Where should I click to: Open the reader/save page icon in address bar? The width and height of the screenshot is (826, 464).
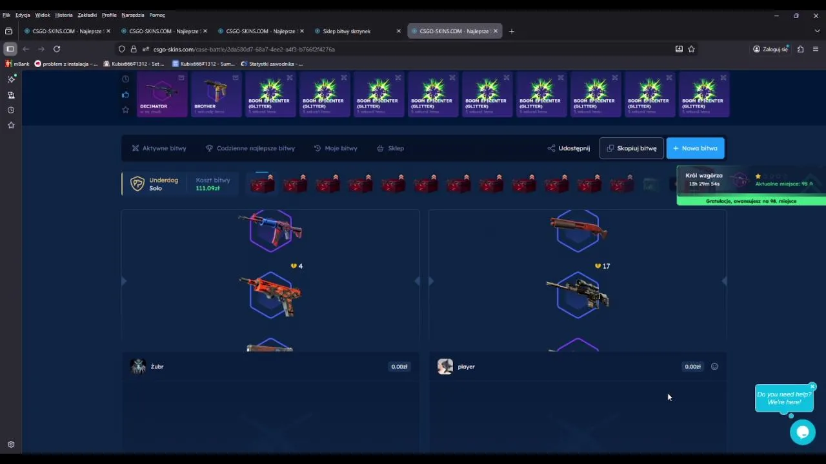679,49
